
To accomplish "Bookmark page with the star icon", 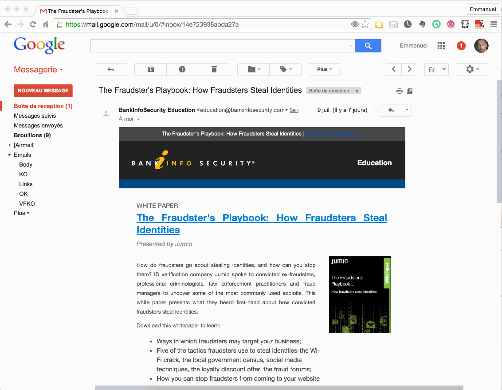I will pos(365,24).
